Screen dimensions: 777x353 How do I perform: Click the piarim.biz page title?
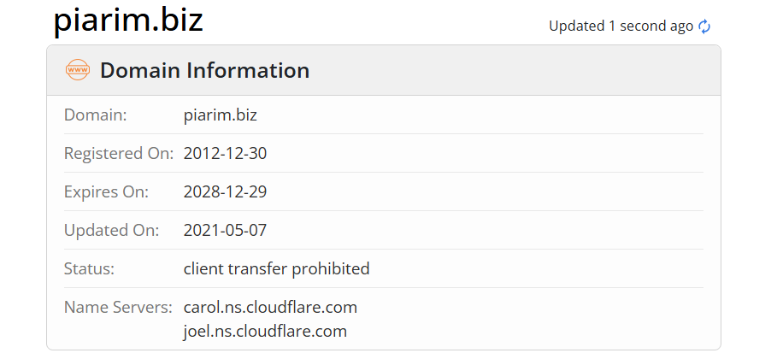tap(128, 21)
